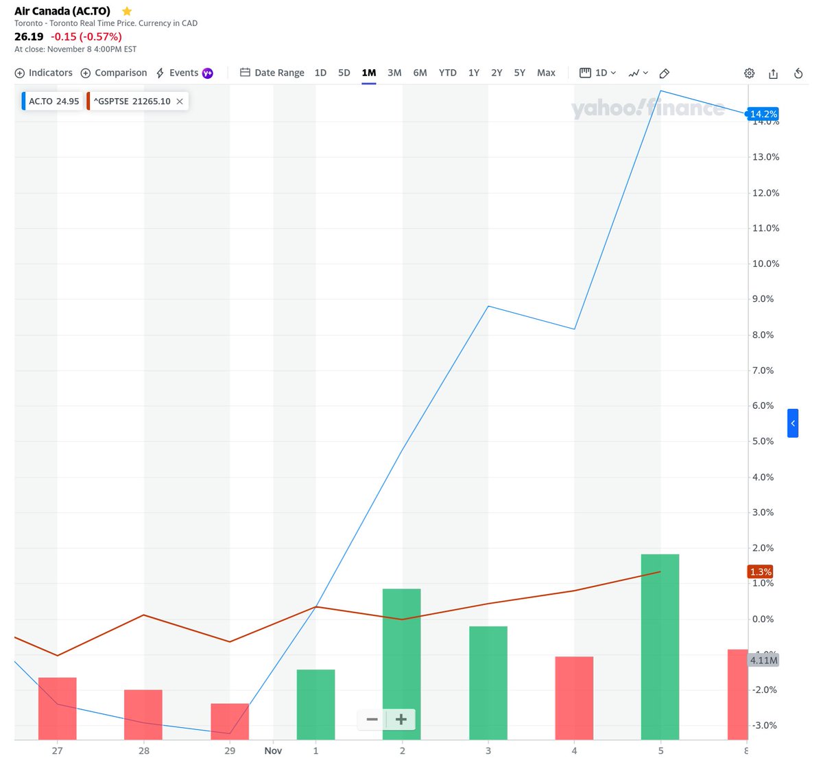Click the Air Canada (AC.TO) title
This screenshot has width=823, height=769.
[x=62, y=11]
